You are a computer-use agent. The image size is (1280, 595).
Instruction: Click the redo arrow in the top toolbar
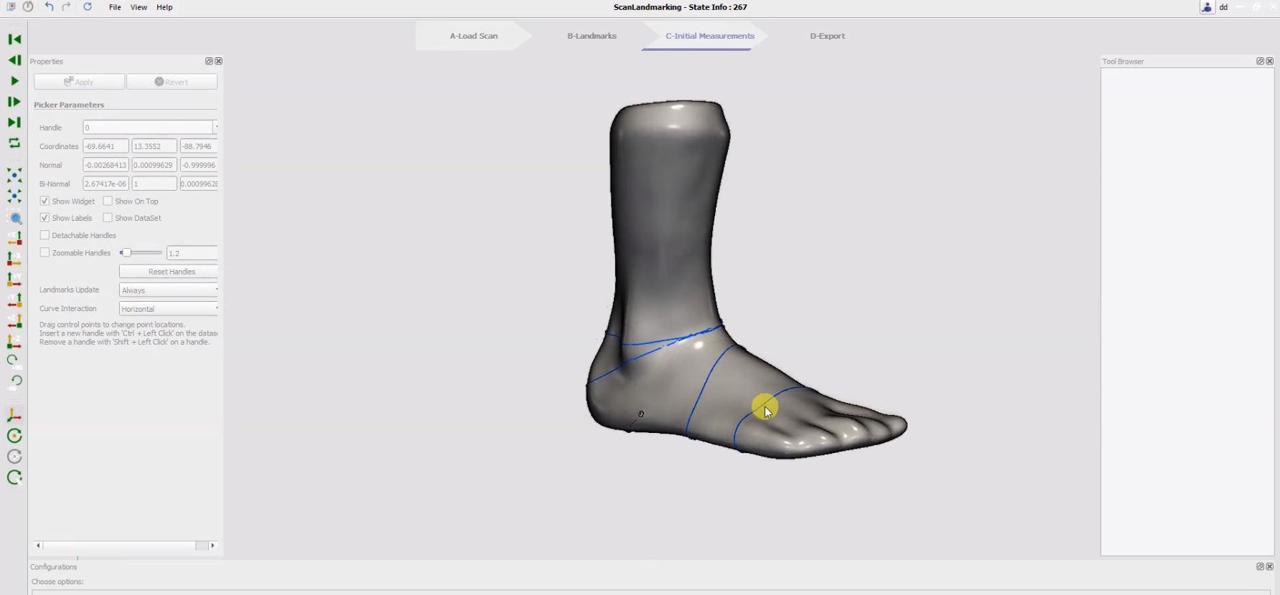(x=67, y=6)
